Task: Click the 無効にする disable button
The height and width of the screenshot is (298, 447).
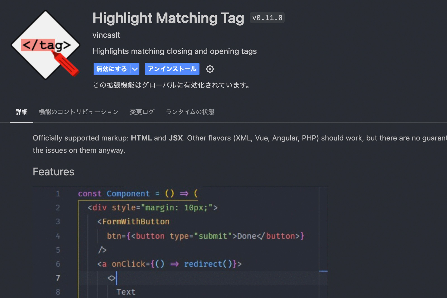Action: click(x=112, y=69)
